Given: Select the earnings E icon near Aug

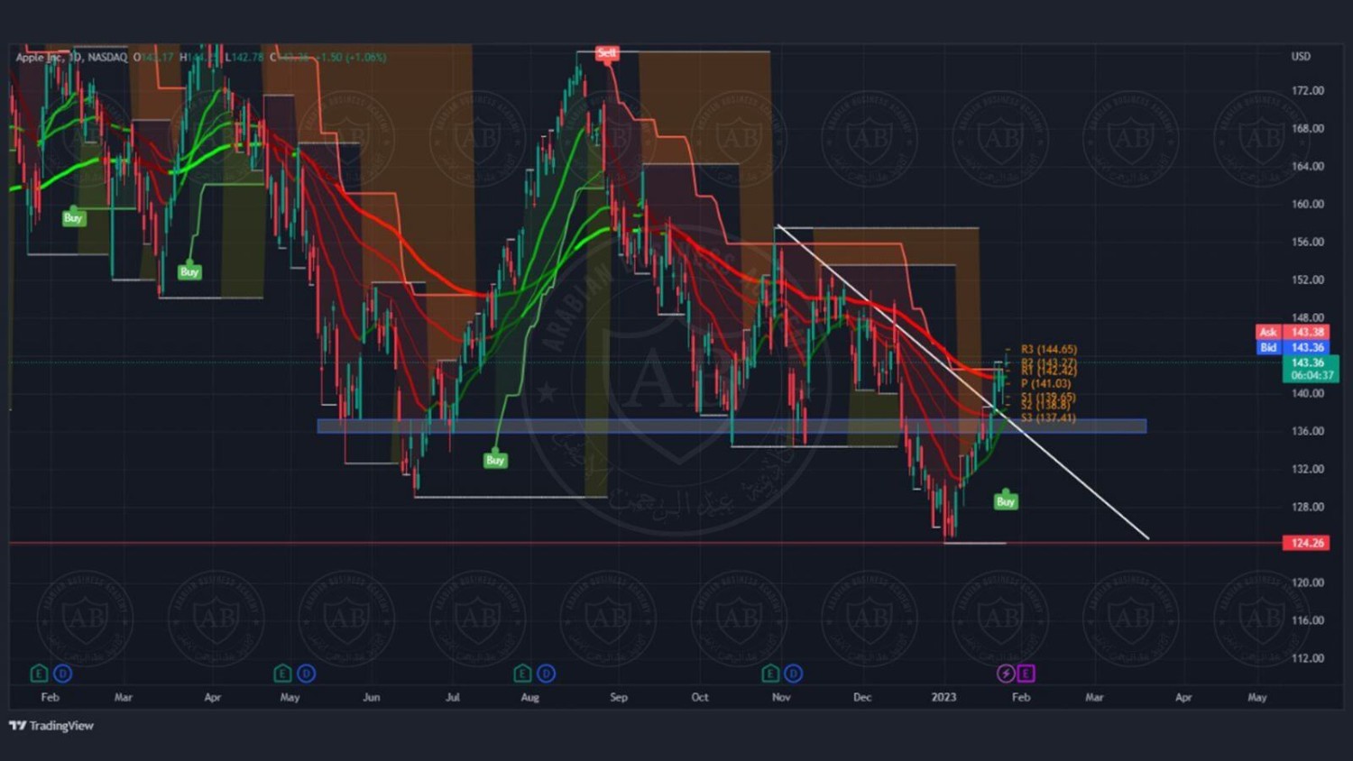Looking at the screenshot, I should click(522, 674).
